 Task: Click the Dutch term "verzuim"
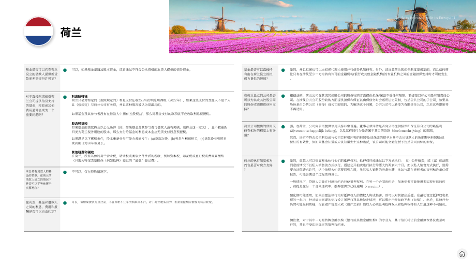[373, 186]
